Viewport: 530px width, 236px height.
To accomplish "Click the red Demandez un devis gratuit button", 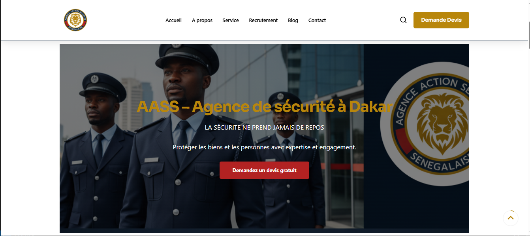I will tap(264, 170).
